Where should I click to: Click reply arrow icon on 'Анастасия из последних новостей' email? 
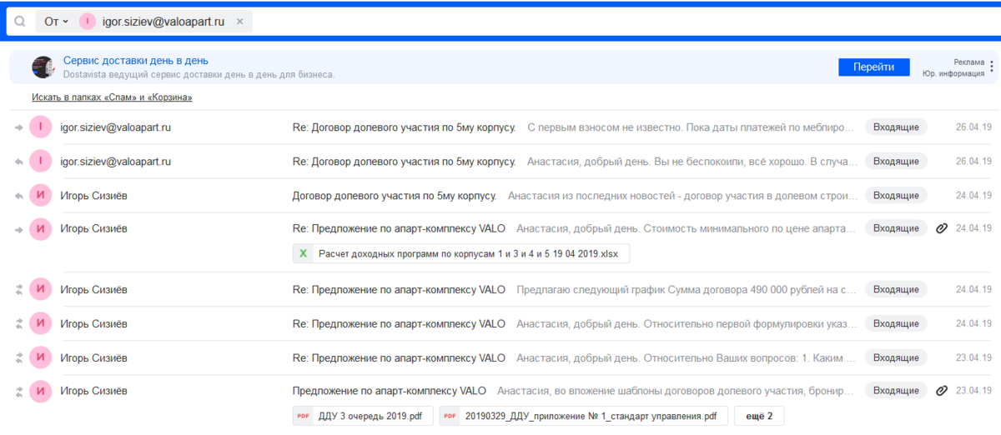19,196
